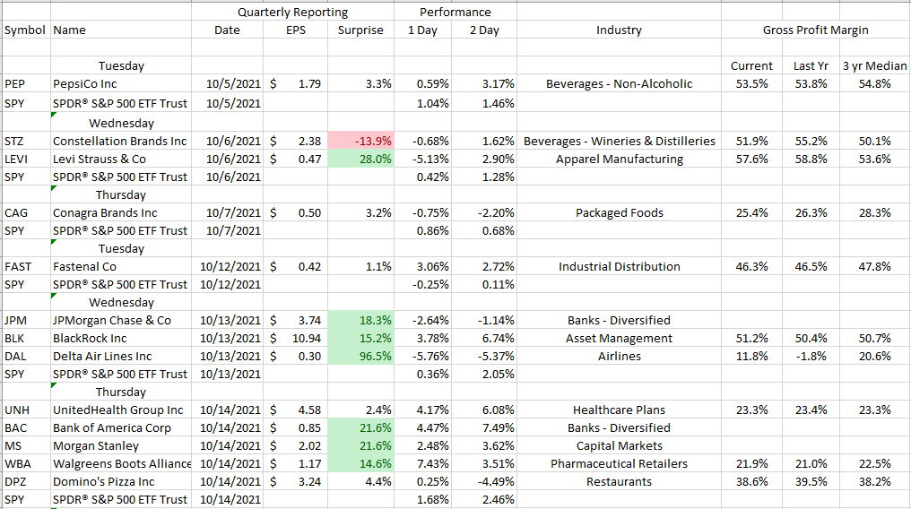911x509 pixels.
Task: Select the BlackRock EPS value 10.94
Action: click(295, 338)
